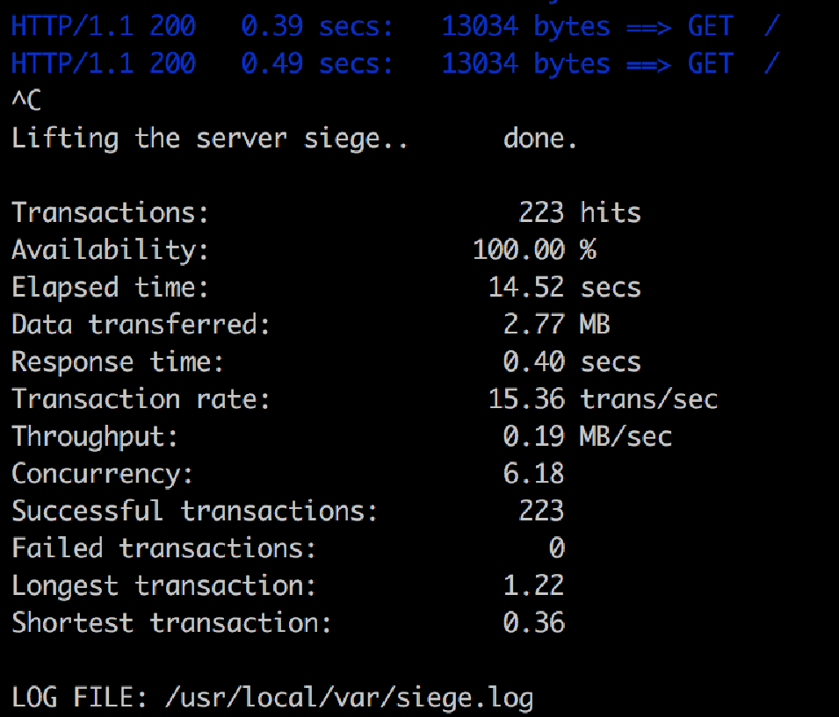Click the Elapsed time 14.52 secs value
The width and height of the screenshot is (839, 717).
pyautogui.click(x=565, y=287)
